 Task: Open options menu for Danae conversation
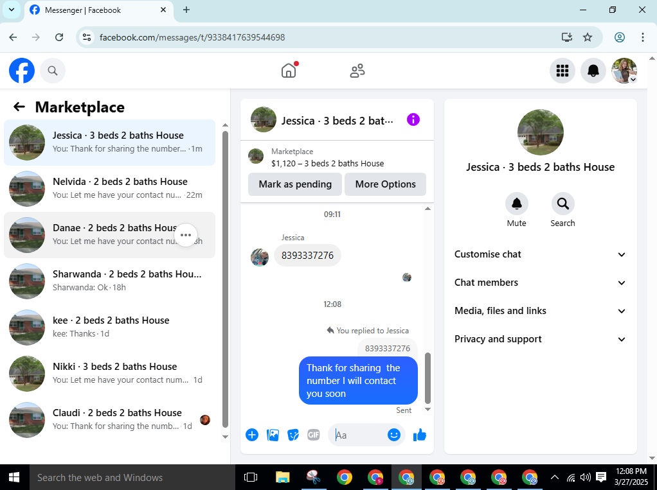click(x=186, y=235)
